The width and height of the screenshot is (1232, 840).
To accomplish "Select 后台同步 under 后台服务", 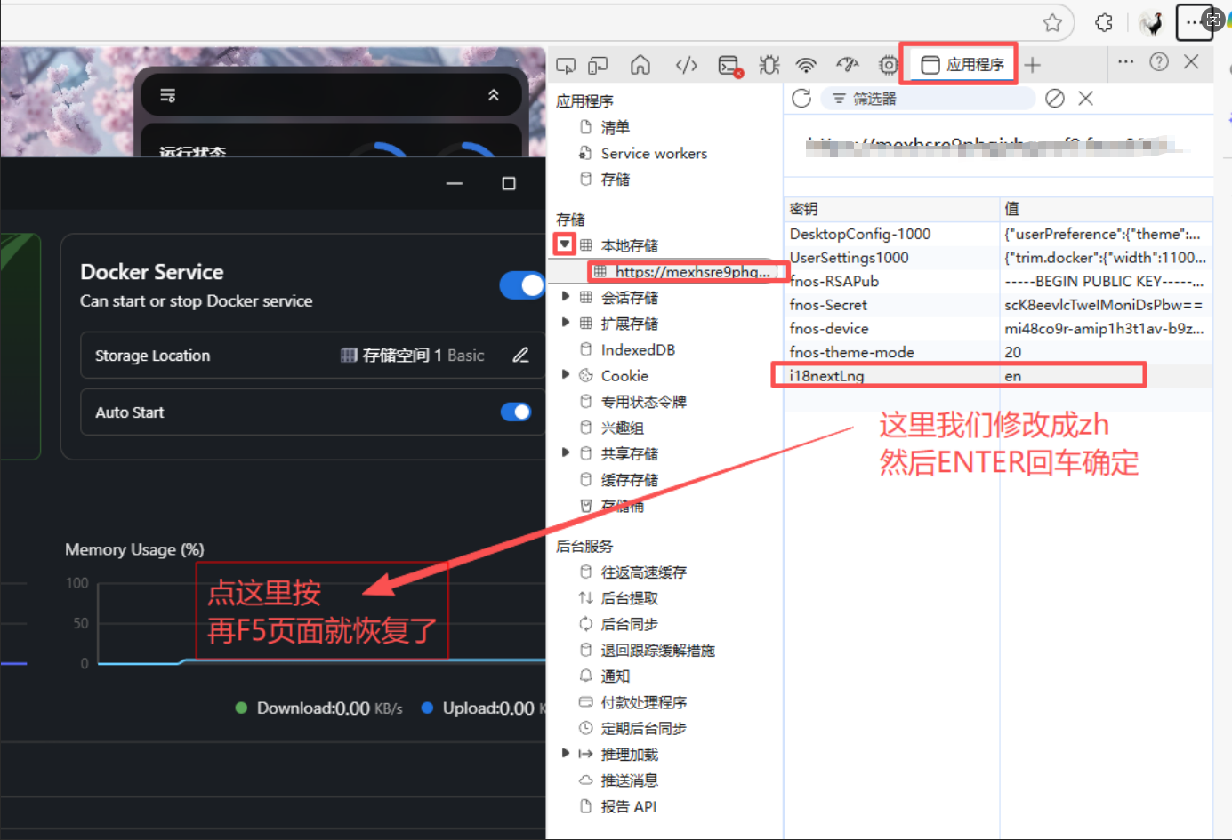I will tap(629, 624).
